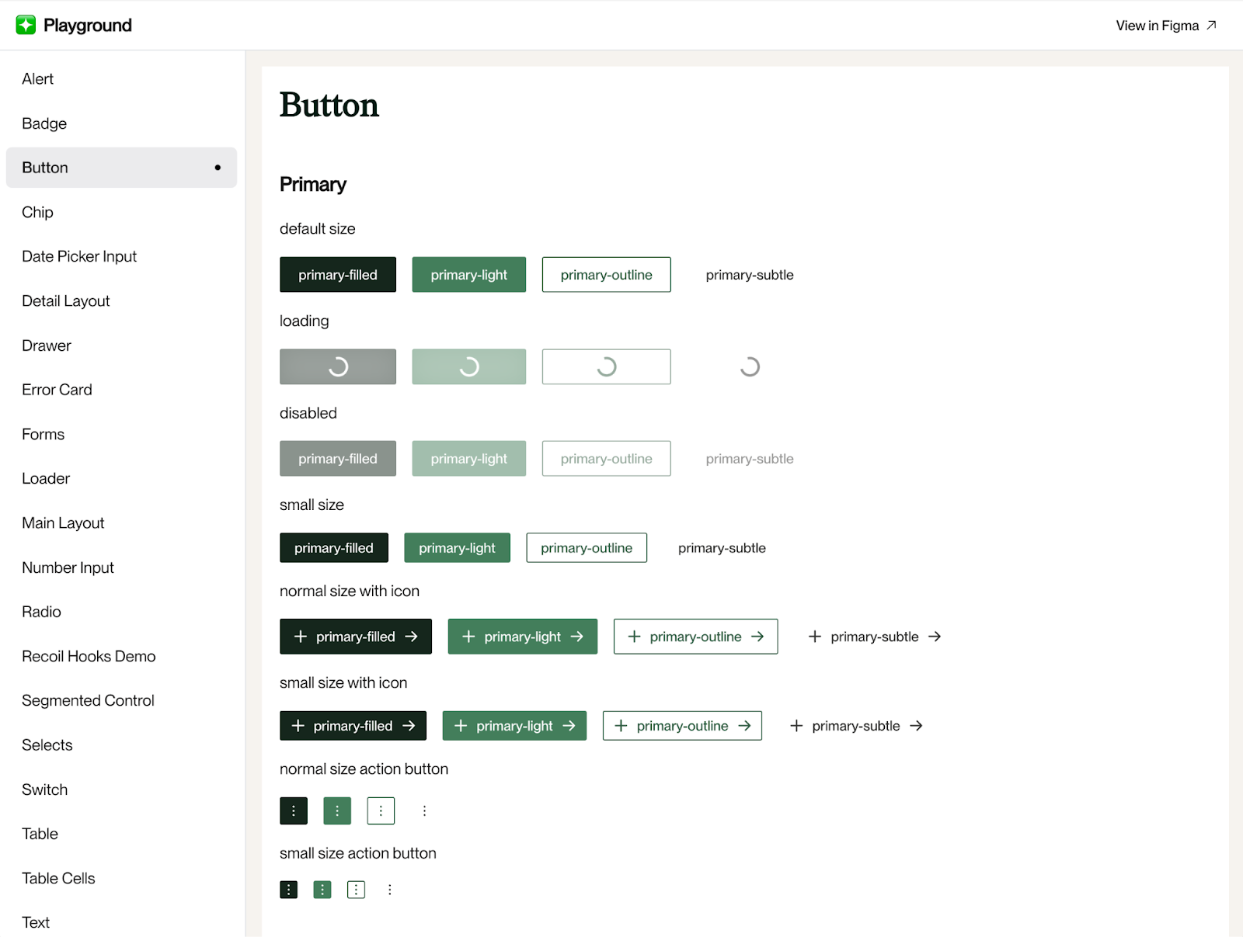Open Detail Layout in the sidebar
This screenshot has height=937, width=1243.
coord(121,301)
